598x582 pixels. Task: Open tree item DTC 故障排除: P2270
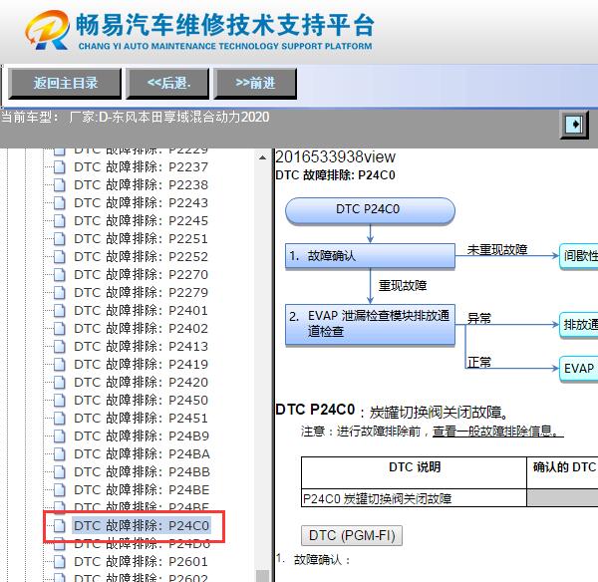pyautogui.click(x=142, y=275)
